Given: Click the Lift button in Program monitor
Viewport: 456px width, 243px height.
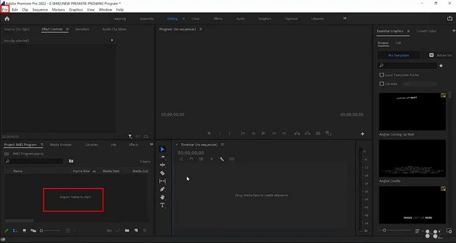Looking at the screenshot, I should (x=297, y=133).
